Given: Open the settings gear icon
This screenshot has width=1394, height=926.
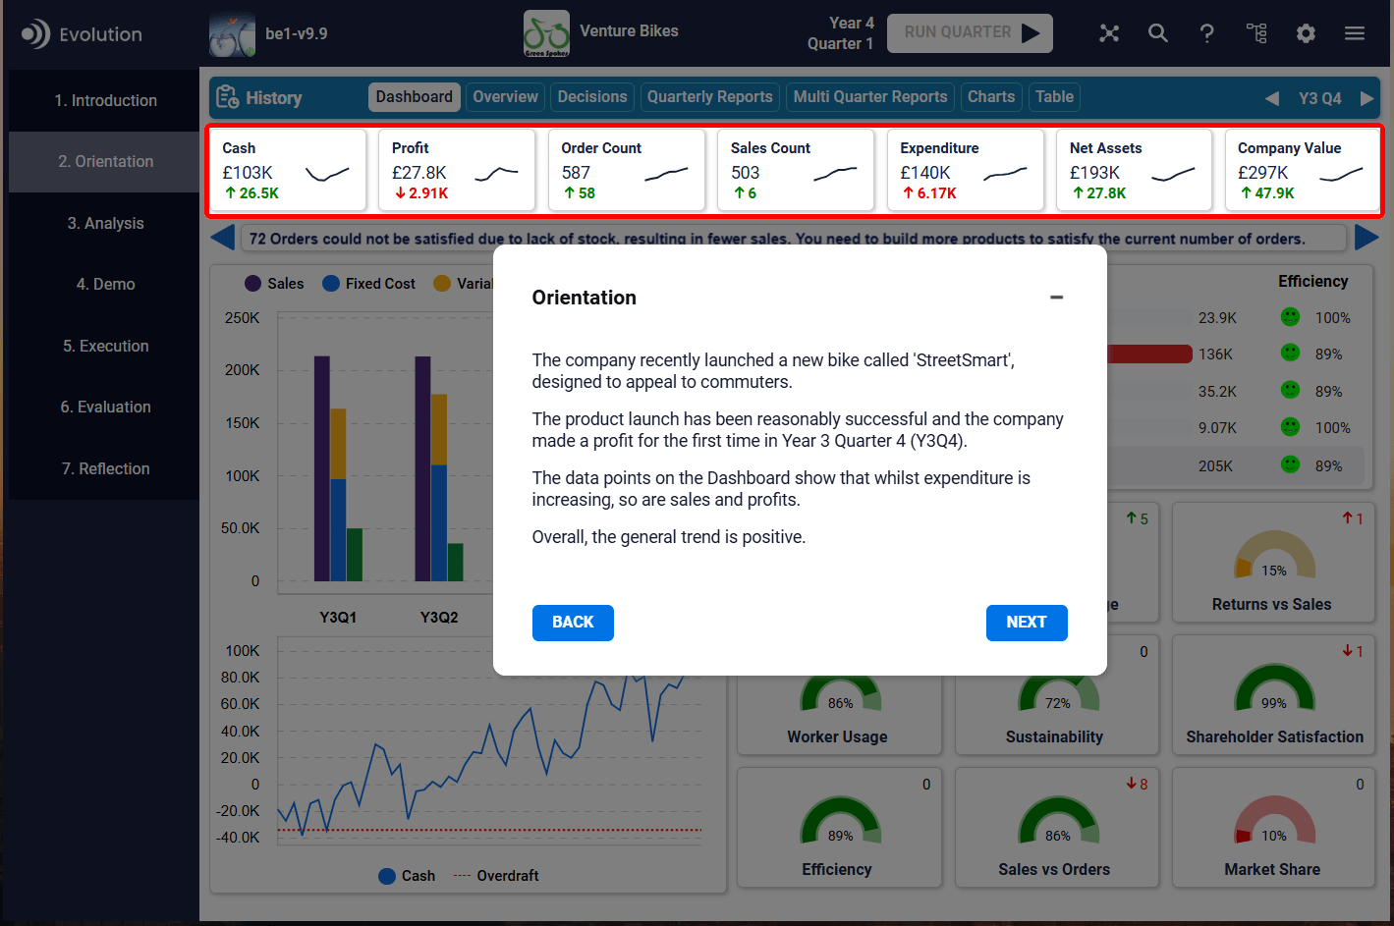Looking at the screenshot, I should point(1306,33).
